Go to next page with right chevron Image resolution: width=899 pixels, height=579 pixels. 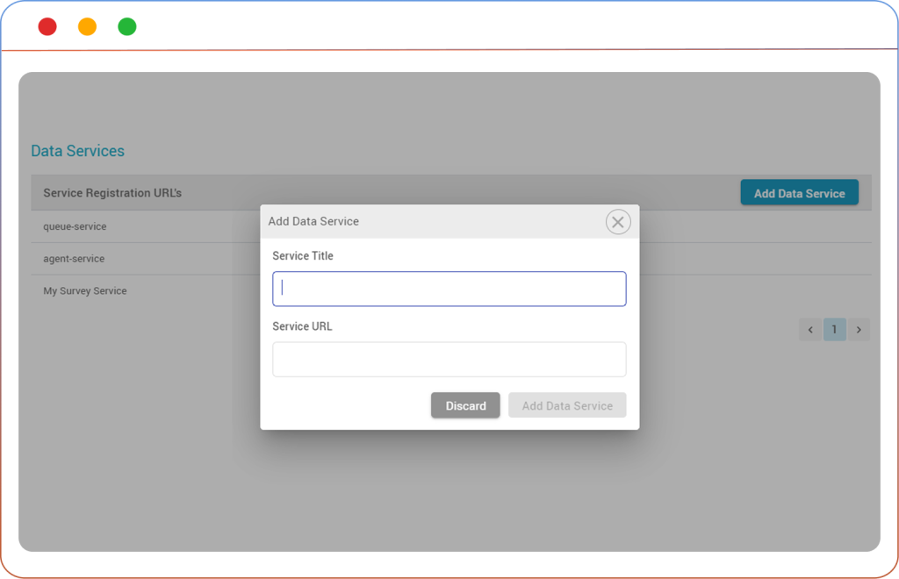tap(859, 330)
